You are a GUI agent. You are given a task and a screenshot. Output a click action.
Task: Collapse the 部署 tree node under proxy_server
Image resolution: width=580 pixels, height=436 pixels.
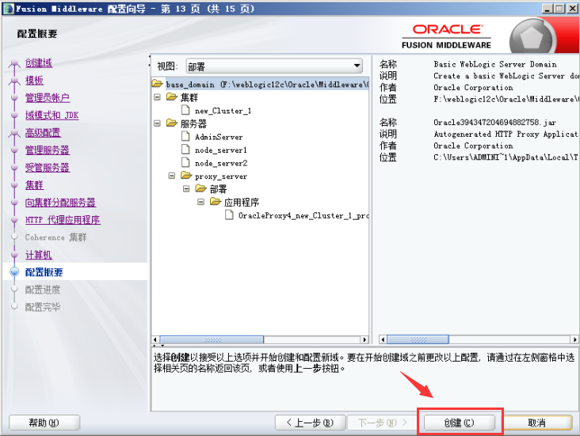[x=187, y=189]
